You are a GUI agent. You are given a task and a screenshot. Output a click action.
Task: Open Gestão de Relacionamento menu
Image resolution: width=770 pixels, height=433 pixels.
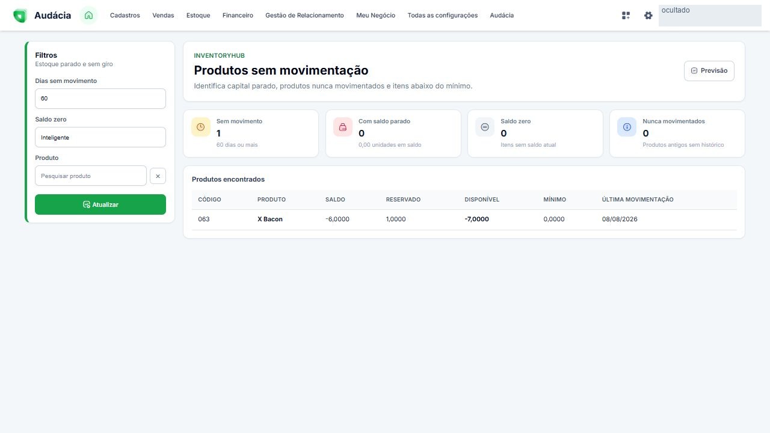coord(304,16)
